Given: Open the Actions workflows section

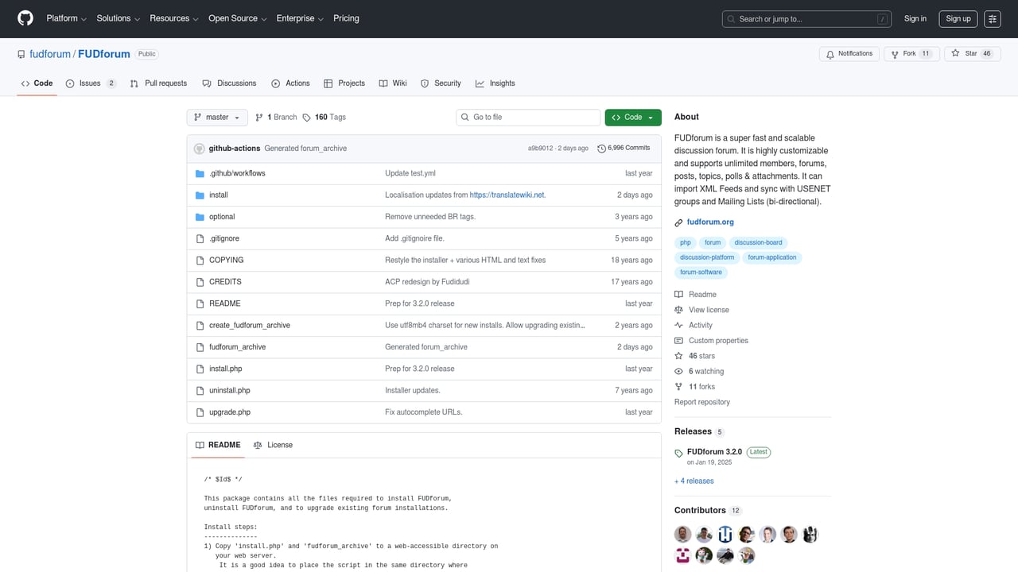Looking at the screenshot, I should coord(290,83).
